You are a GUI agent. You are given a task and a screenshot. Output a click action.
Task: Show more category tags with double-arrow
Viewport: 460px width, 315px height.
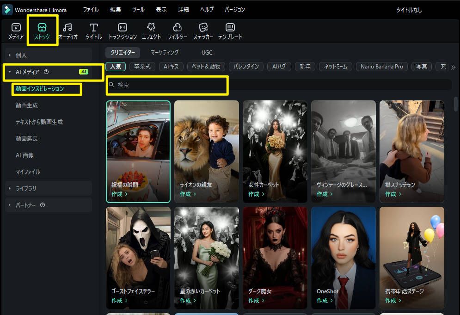tap(453, 67)
